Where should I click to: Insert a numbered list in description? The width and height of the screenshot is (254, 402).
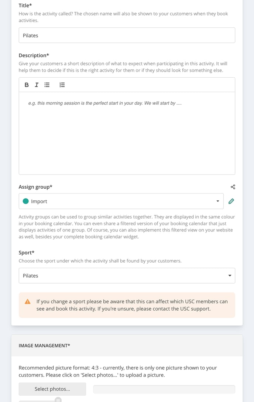62,85
